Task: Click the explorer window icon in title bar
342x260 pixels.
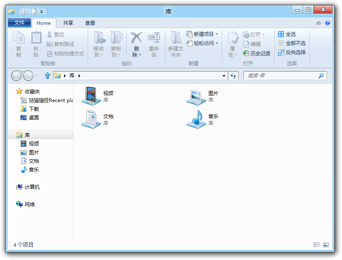Action: click(x=11, y=11)
